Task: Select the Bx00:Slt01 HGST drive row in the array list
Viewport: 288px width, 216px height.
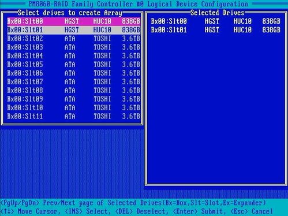Action: click(x=74, y=30)
